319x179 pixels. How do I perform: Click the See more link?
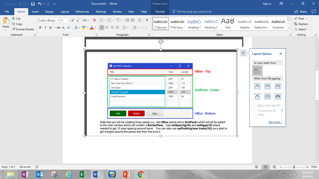click(275, 122)
